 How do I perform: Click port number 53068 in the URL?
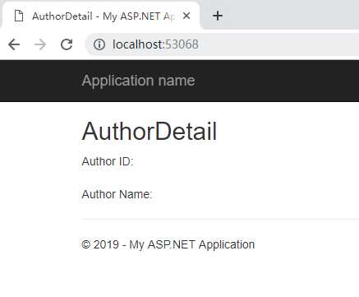point(182,44)
